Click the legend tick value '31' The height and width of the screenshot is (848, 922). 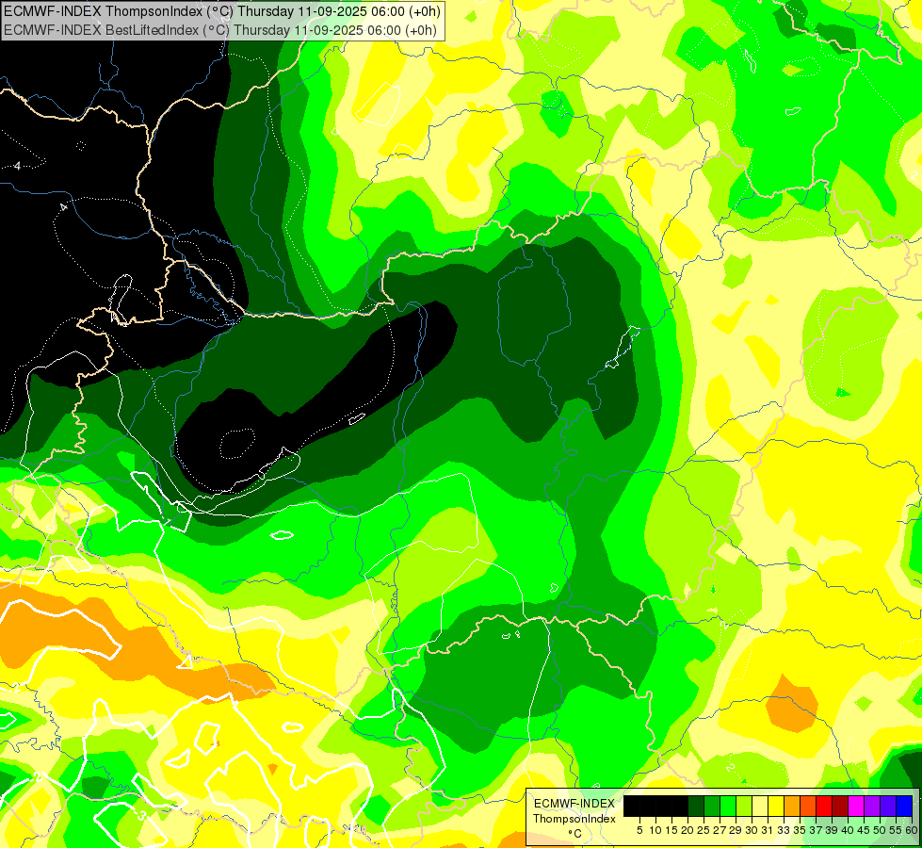768,830
